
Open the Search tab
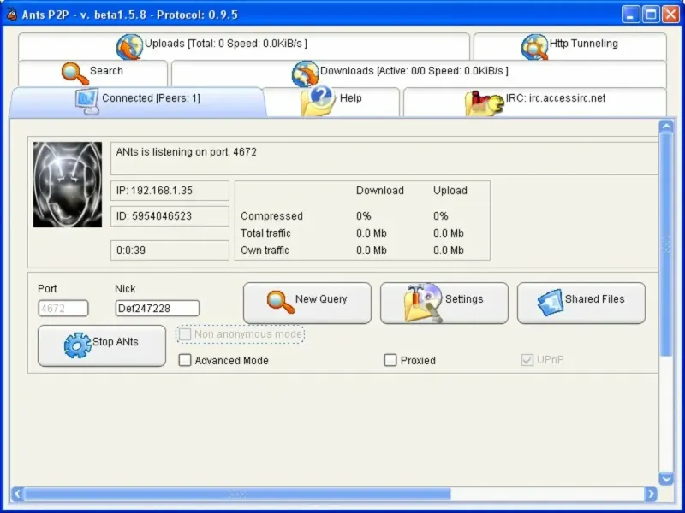pyautogui.click(x=92, y=74)
